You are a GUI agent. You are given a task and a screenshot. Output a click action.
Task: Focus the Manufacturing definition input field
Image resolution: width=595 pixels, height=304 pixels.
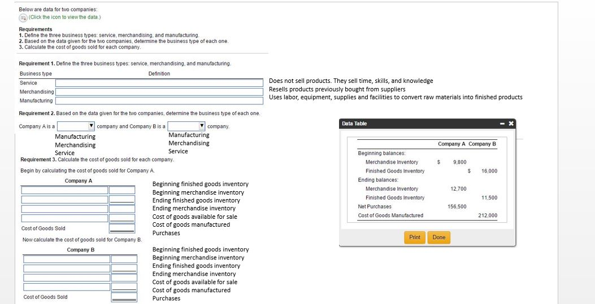tap(159, 101)
